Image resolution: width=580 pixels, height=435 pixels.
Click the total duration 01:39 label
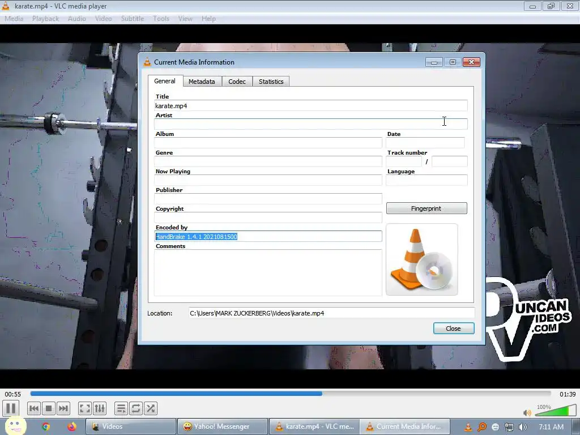[568, 394]
